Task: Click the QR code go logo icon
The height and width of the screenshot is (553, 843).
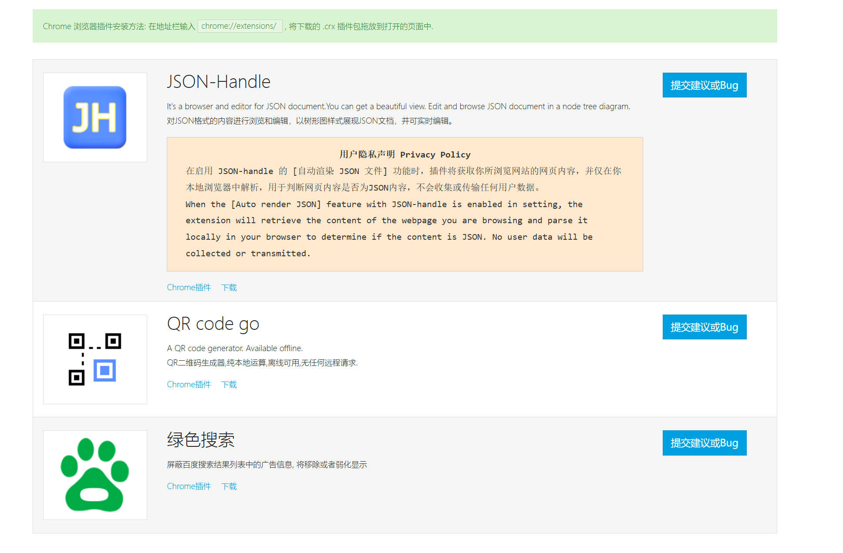Action: coord(95,359)
